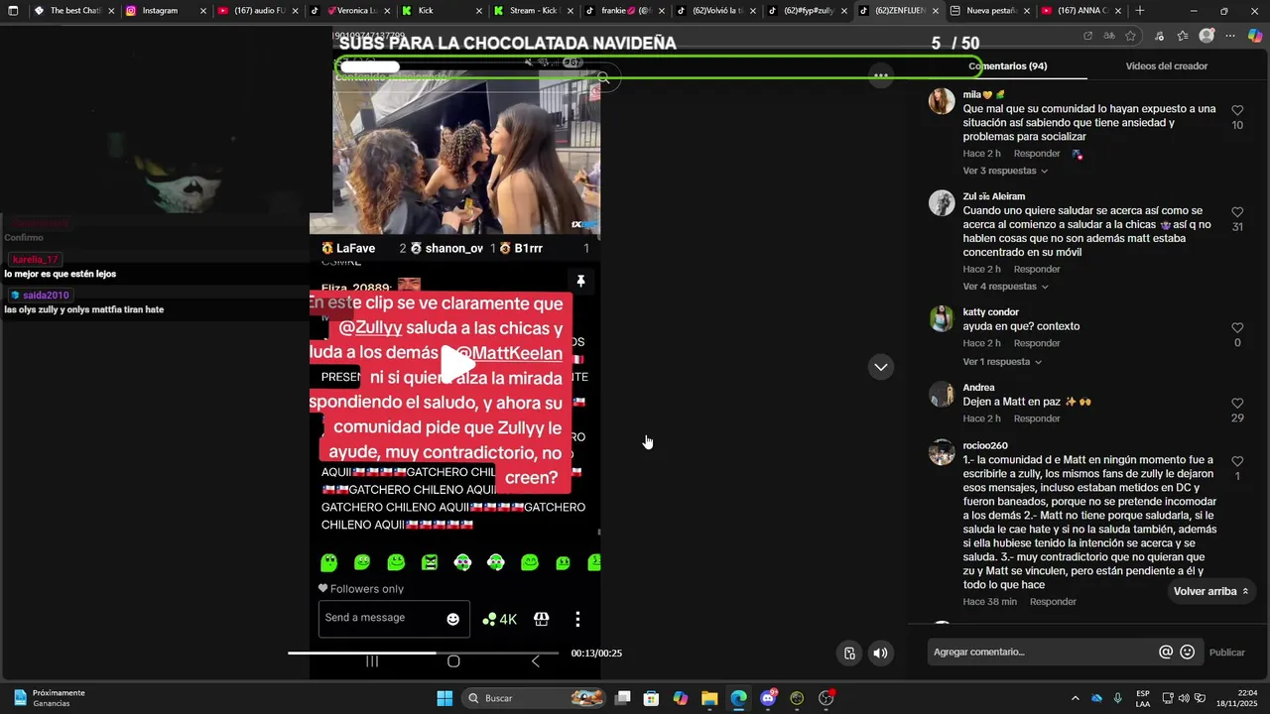
Task: Reply to Zul Aleiram's comment
Action: point(1037,270)
